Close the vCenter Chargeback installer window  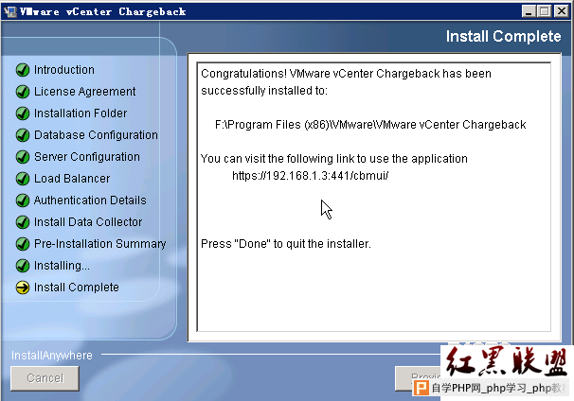click(x=561, y=11)
